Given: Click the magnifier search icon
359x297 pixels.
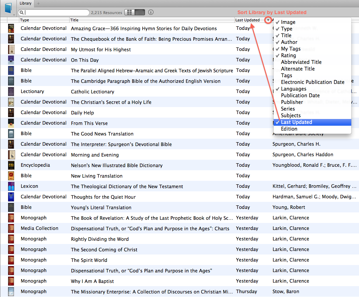Looking at the screenshot, I should pos(21,13).
